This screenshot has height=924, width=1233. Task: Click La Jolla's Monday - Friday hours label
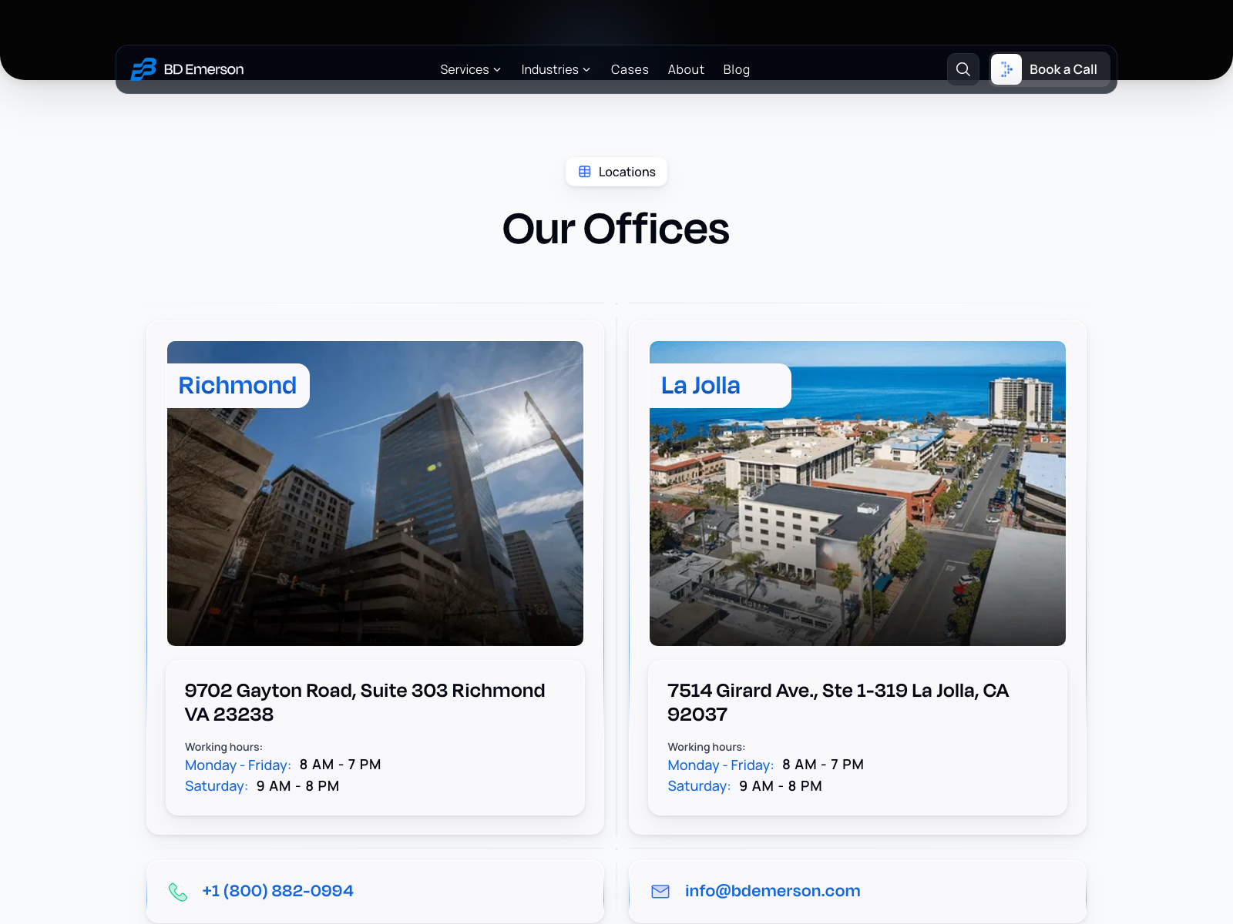pyautogui.click(x=721, y=765)
